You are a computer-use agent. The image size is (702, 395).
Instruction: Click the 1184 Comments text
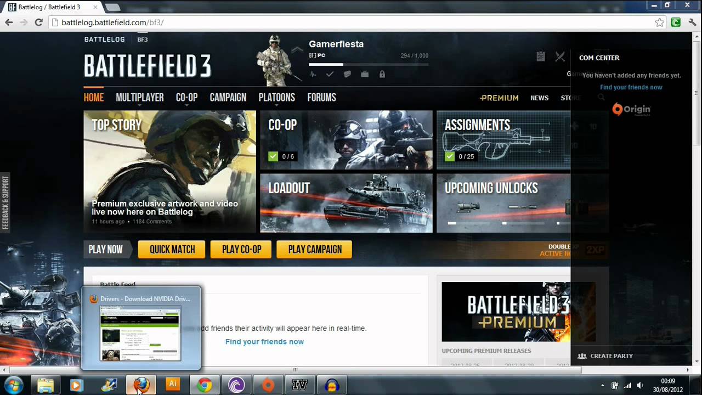pyautogui.click(x=152, y=222)
